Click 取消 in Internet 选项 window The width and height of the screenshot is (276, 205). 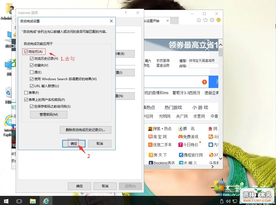(x=105, y=186)
